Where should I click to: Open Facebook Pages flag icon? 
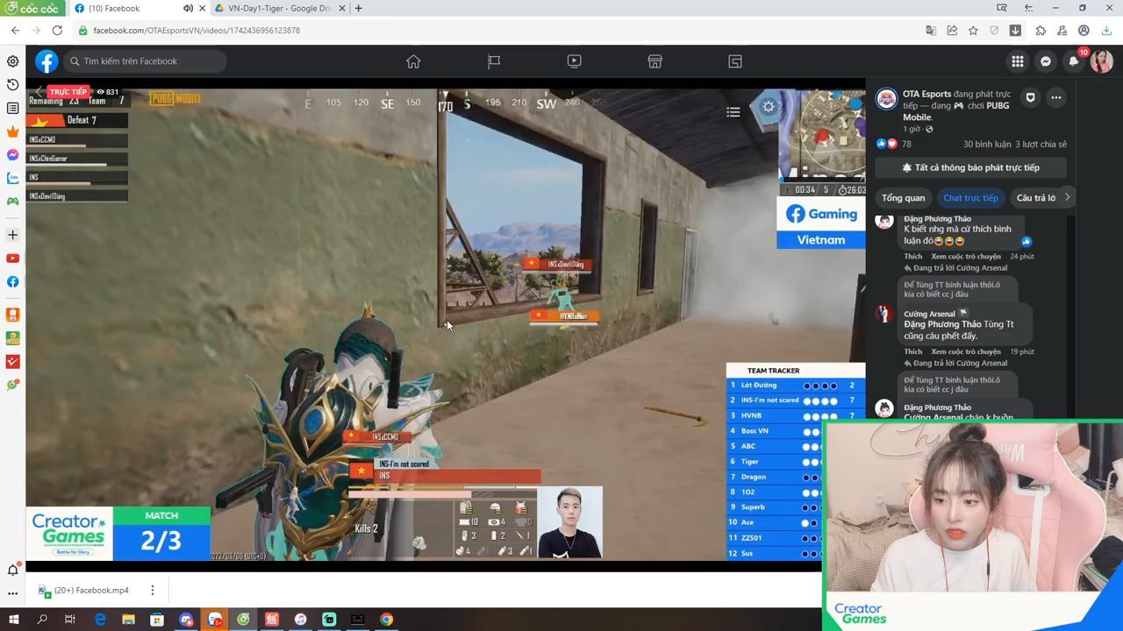[494, 61]
